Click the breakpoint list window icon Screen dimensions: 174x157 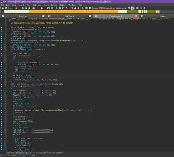tap(137, 8)
